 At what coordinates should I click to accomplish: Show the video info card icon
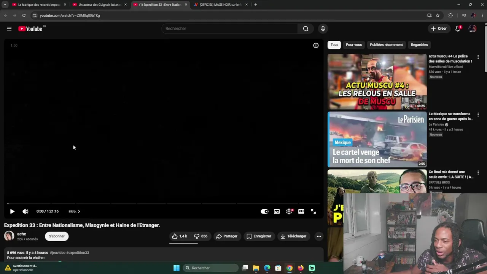[316, 45]
